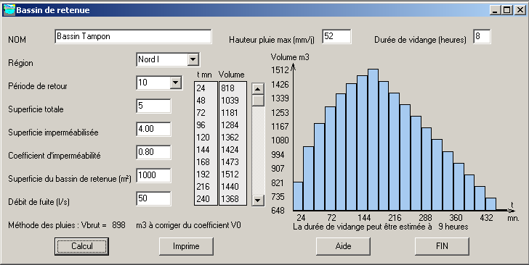Image resolution: width=529 pixels, height=265 pixels.
Task: Click the Superficie totale field
Action: tap(153, 106)
